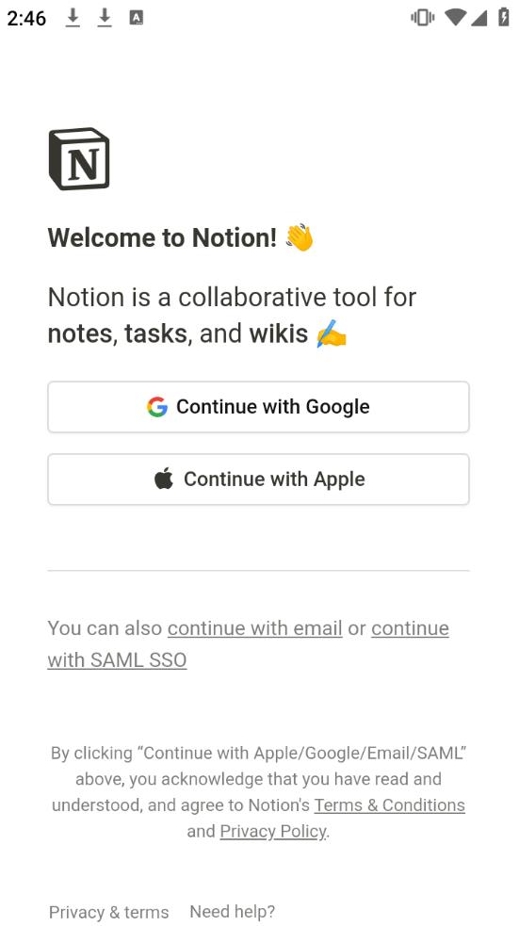View the Privacy Policy link
This screenshot has width=519, height=926.
point(273,832)
